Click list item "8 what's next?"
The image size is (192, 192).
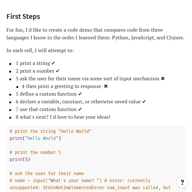63,117
